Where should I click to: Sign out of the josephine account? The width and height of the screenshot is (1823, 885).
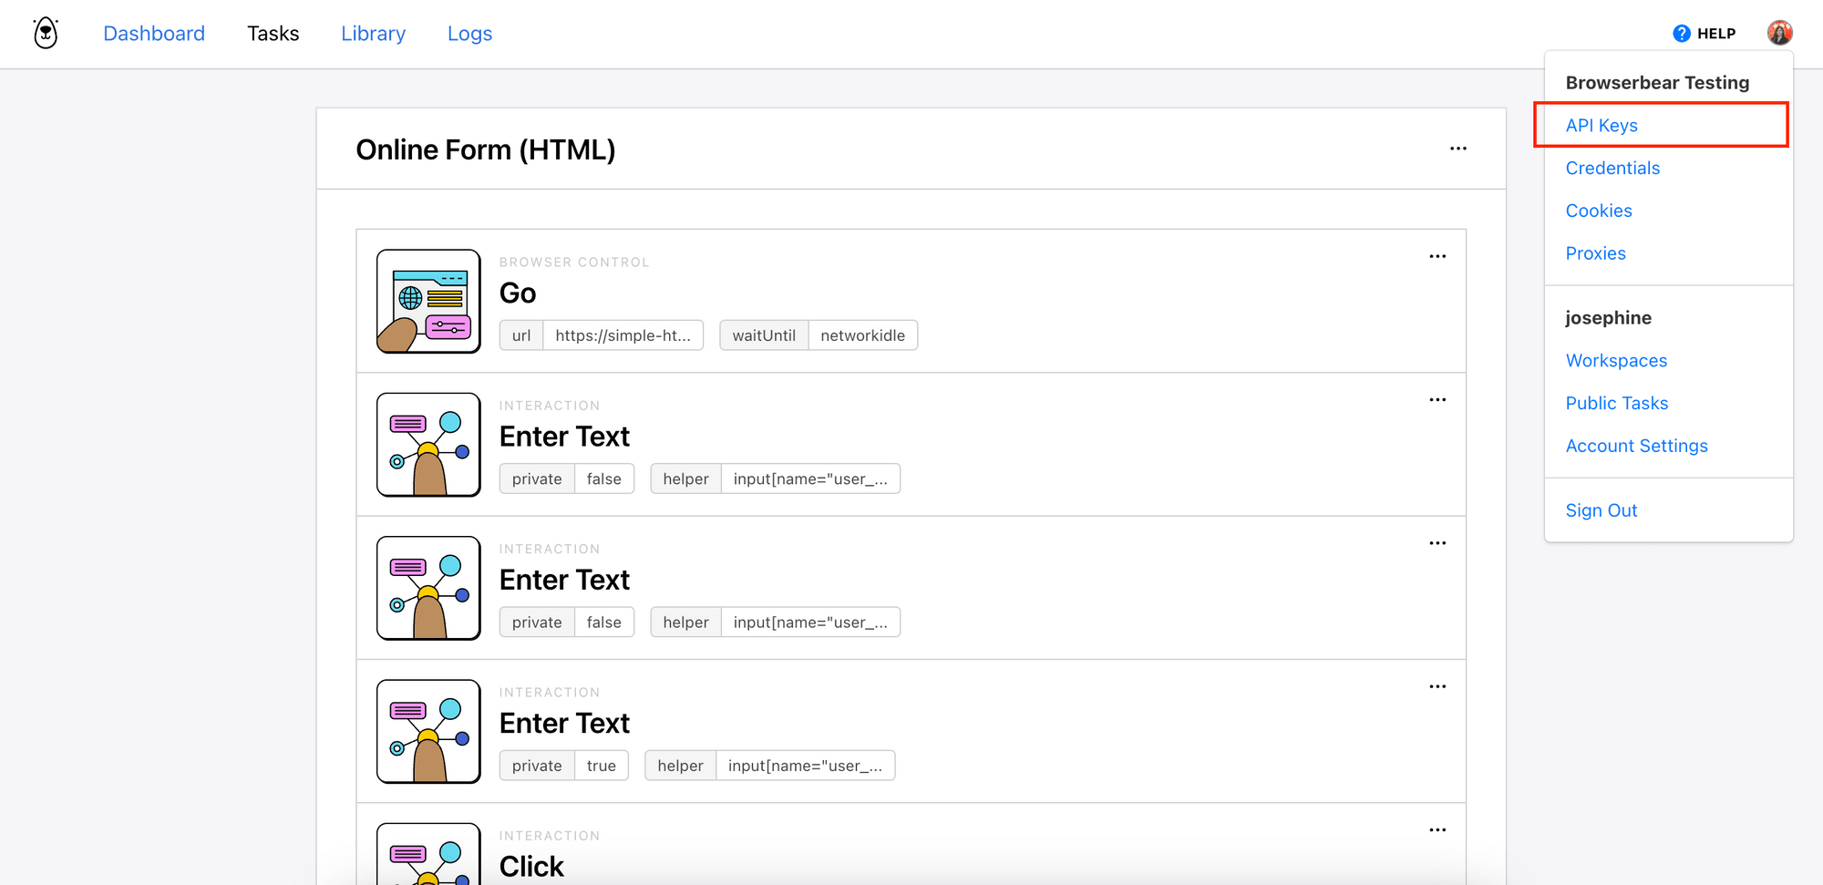(x=1602, y=509)
